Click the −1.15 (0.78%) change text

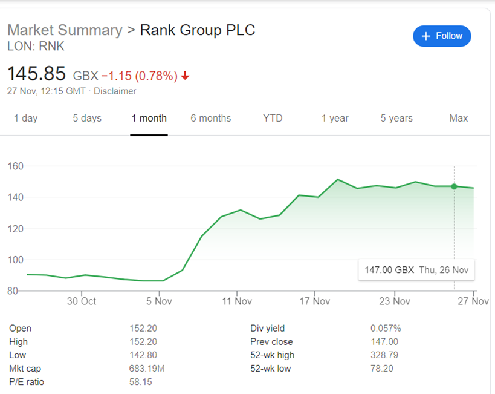click(139, 76)
